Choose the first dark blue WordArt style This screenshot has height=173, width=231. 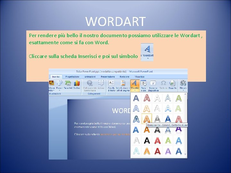tap(136, 98)
